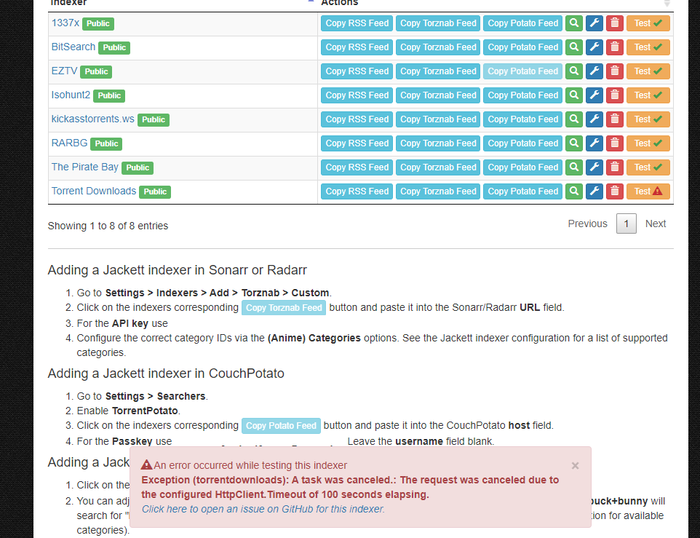
Task: Run Test for Isohunt2
Action: coord(648,95)
